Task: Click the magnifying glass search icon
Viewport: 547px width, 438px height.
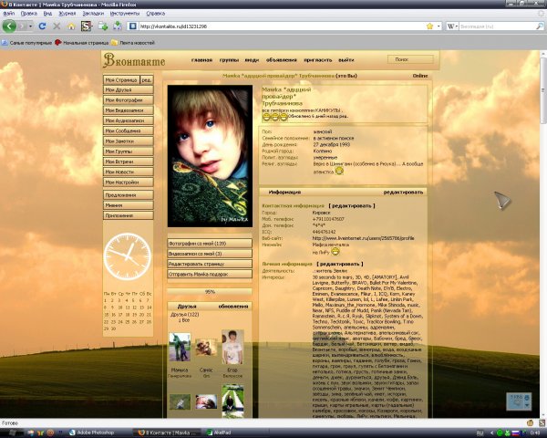Action: point(540,26)
